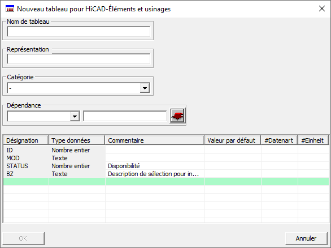Screen dimensions: 331x248
Task: Click the #Datenart column header
Action: (279, 140)
